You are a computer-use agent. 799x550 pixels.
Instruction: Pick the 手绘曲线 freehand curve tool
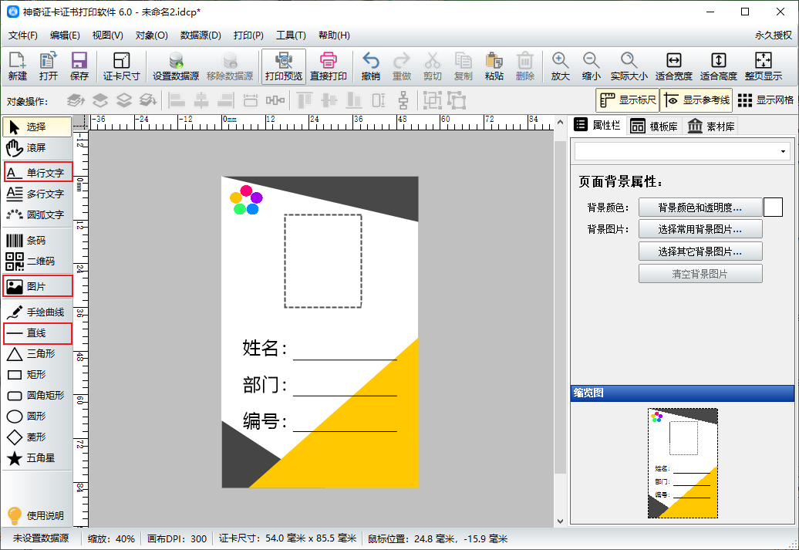pyautogui.click(x=36, y=312)
